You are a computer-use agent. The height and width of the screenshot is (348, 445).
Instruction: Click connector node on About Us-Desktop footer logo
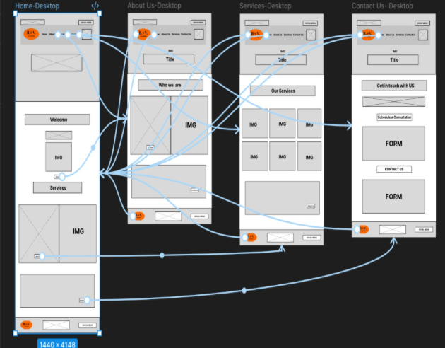pos(133,216)
